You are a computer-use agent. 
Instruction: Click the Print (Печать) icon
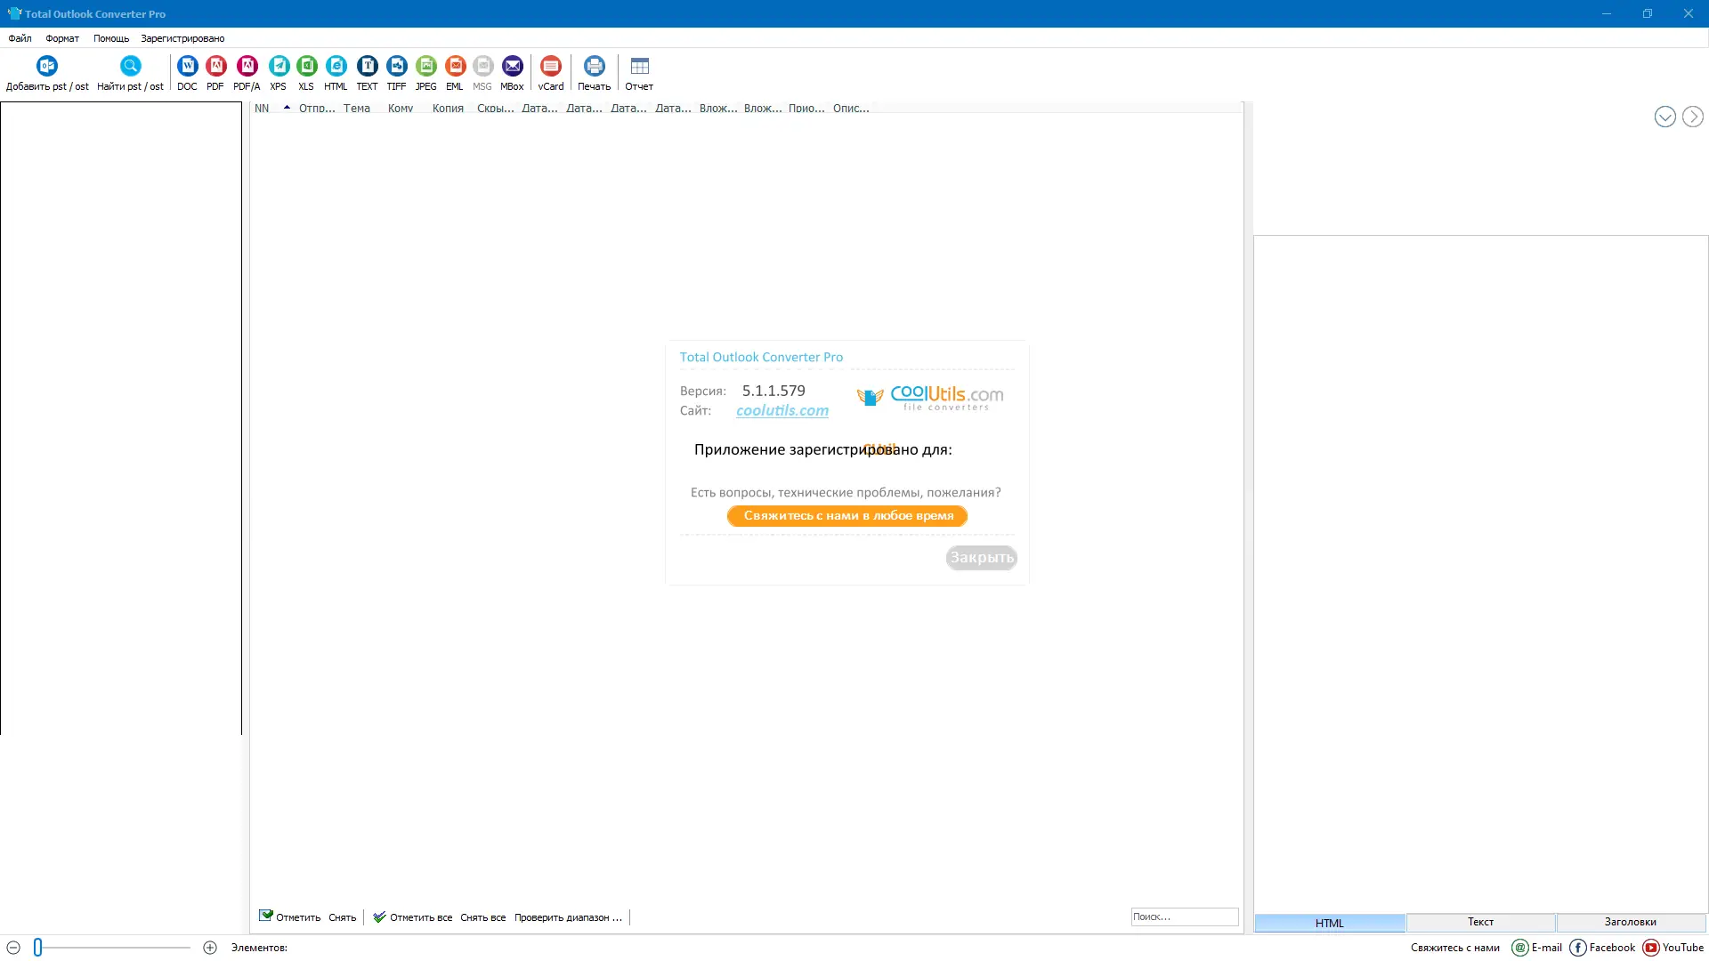pyautogui.click(x=594, y=67)
